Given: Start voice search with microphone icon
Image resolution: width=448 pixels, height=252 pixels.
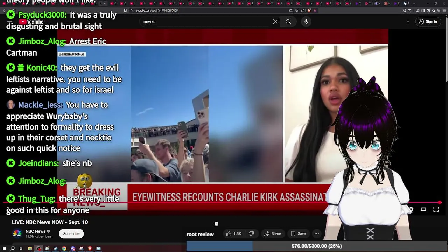Looking at the screenshot, I should pos(306,22).
